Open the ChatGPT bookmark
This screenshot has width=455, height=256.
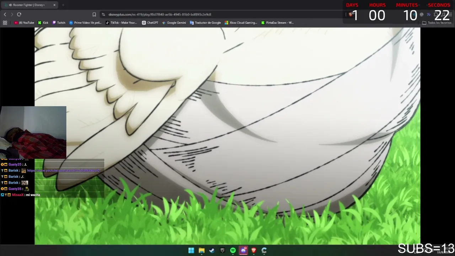pyautogui.click(x=150, y=23)
